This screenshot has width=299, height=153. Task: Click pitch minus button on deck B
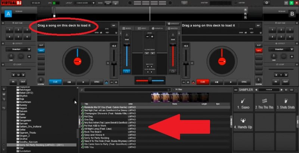[x=184, y=82]
